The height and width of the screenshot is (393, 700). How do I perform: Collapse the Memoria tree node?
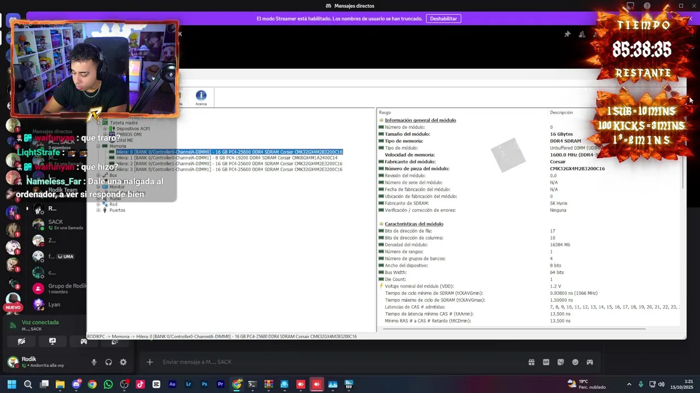(x=98, y=146)
